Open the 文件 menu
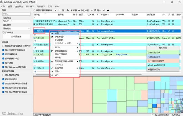Image resolution: width=183 pixels, height=116 pixels. pos(3,6)
